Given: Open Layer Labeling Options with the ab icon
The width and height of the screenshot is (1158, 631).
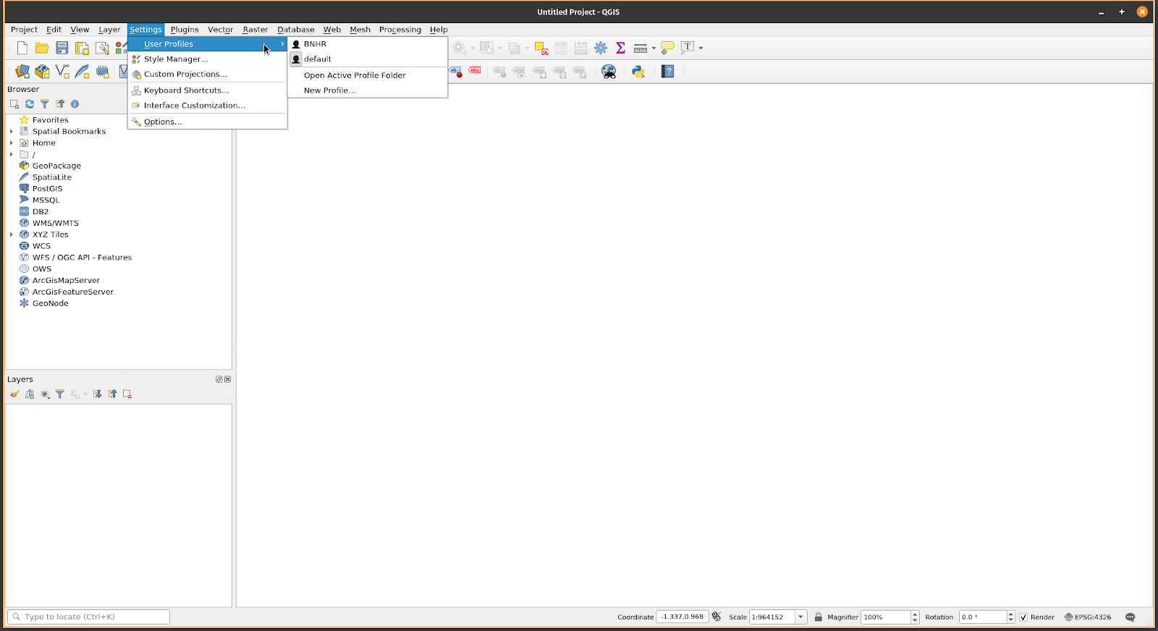Looking at the screenshot, I should click(x=456, y=72).
